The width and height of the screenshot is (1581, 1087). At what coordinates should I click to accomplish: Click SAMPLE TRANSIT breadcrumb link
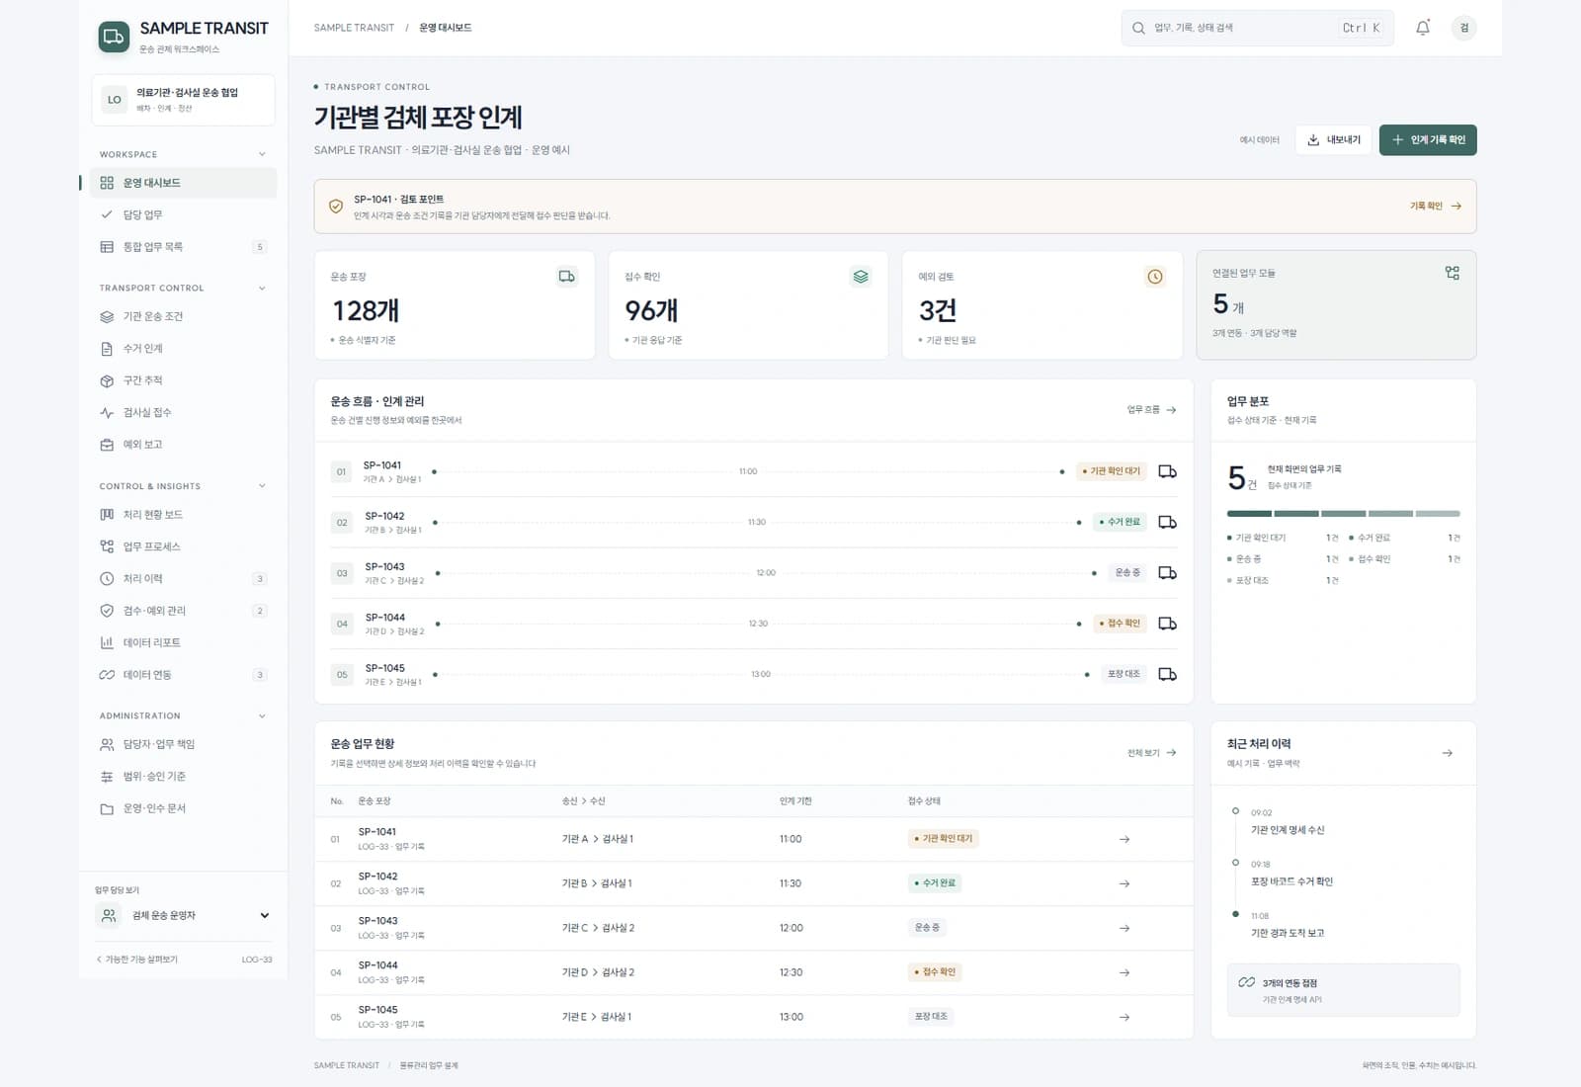pos(354,28)
